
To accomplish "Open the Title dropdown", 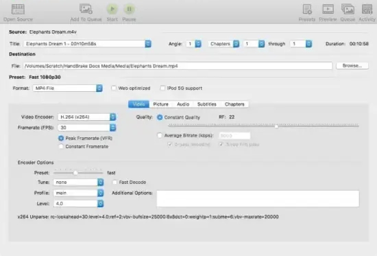I will (87, 44).
